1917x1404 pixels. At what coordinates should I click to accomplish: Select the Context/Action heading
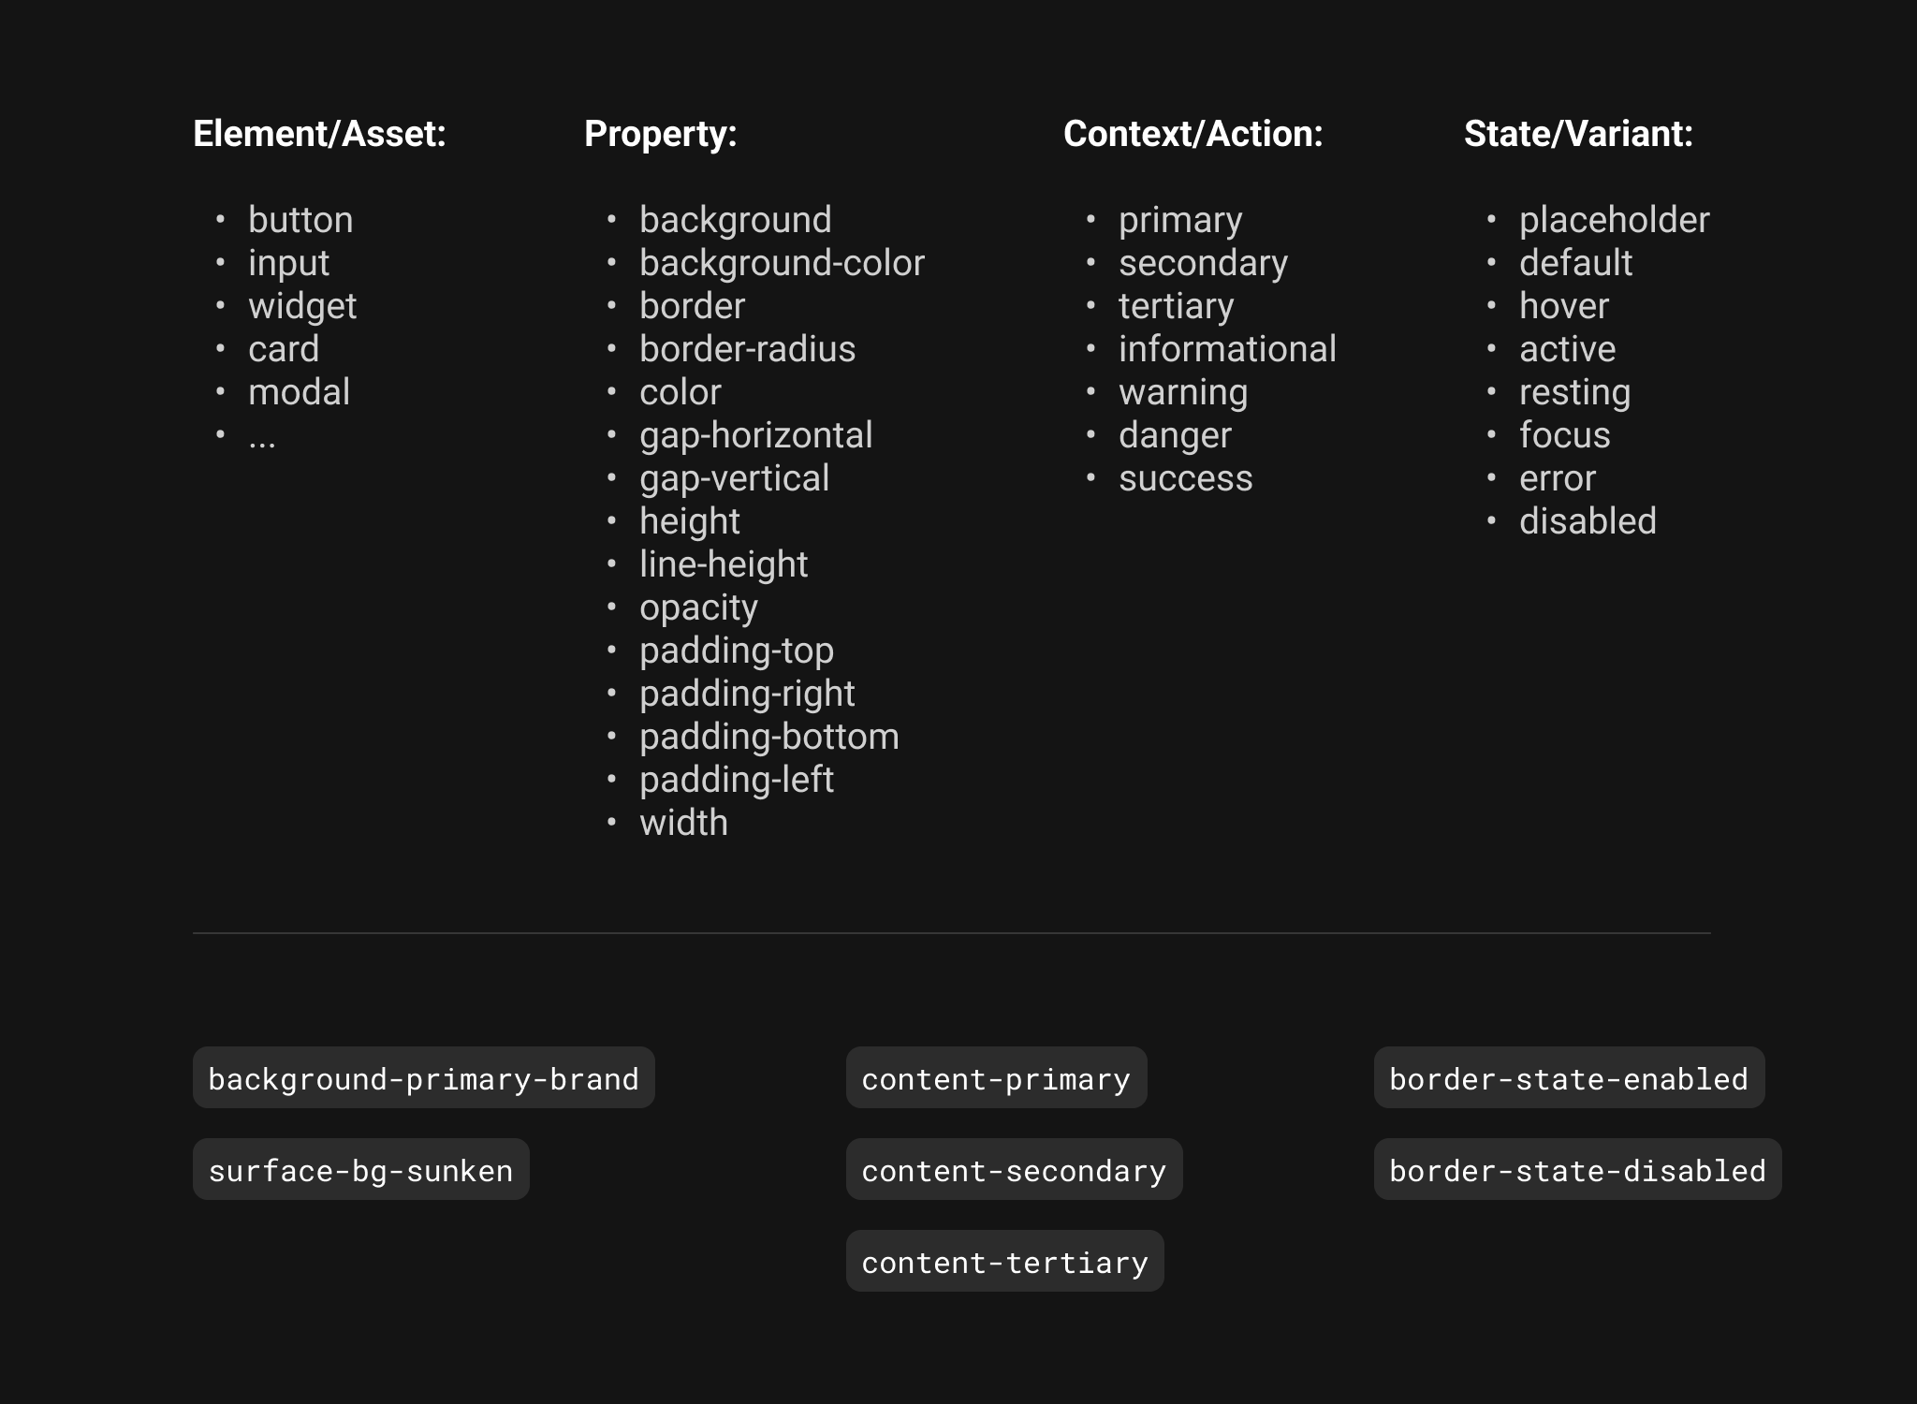pos(1193,134)
